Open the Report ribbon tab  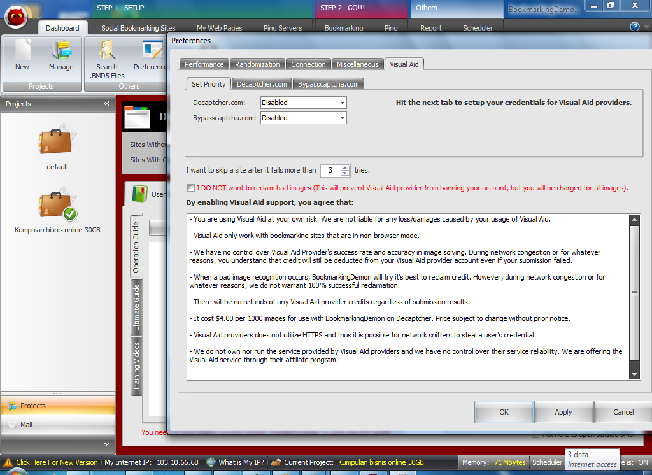(x=431, y=28)
